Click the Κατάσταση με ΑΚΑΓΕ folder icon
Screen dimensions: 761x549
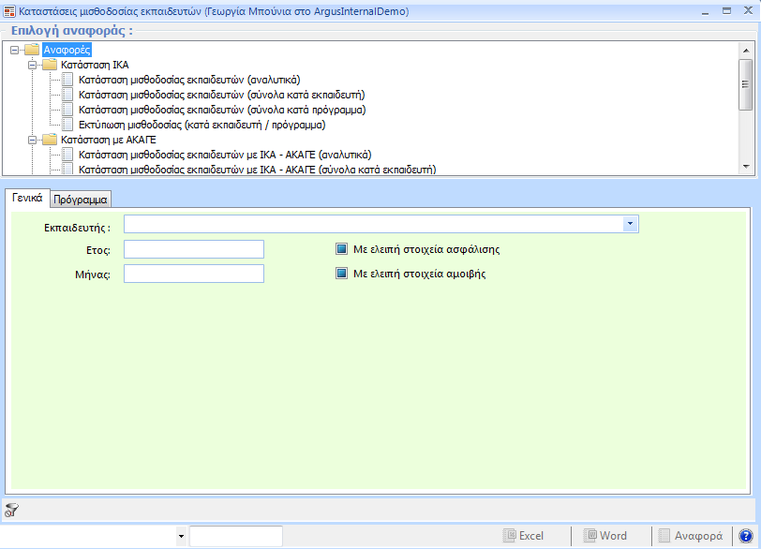pyautogui.click(x=50, y=140)
